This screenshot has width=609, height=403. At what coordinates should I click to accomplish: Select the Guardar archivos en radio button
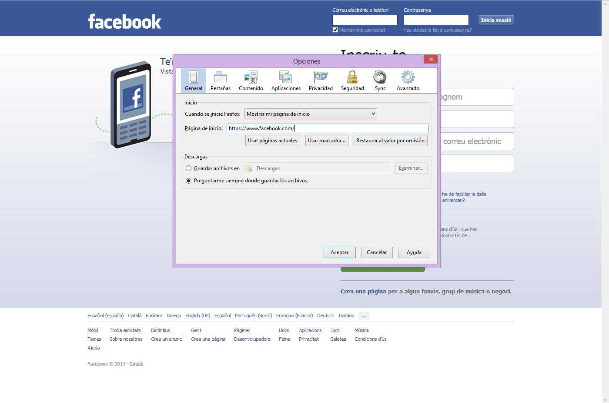click(189, 168)
